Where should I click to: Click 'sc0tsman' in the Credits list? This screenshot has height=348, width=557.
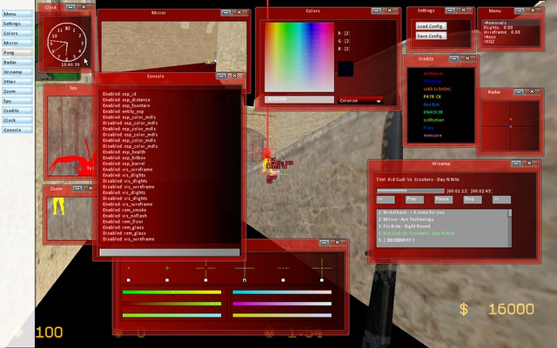tap(433, 120)
